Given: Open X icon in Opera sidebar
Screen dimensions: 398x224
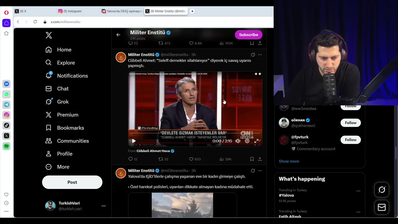Looking at the screenshot, I should click(6, 136).
